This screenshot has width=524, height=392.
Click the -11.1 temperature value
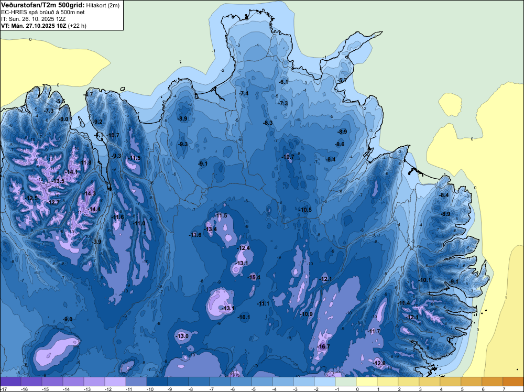coord(263,303)
